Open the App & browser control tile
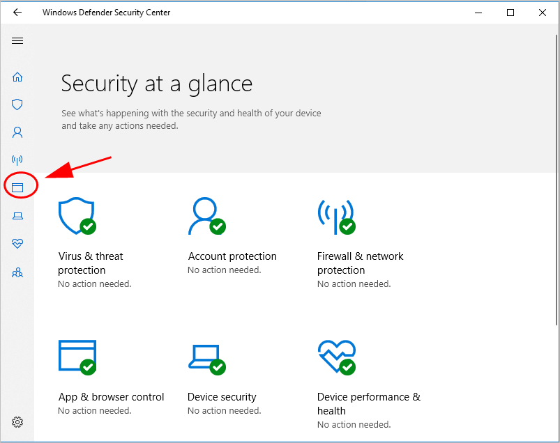 coord(77,358)
